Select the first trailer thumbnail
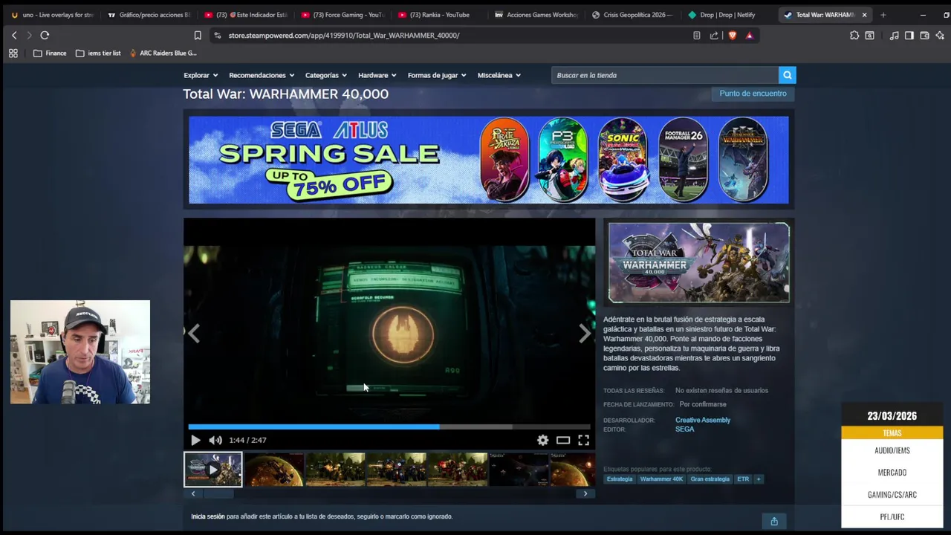Screen dimensions: 951x535 tap(213, 470)
